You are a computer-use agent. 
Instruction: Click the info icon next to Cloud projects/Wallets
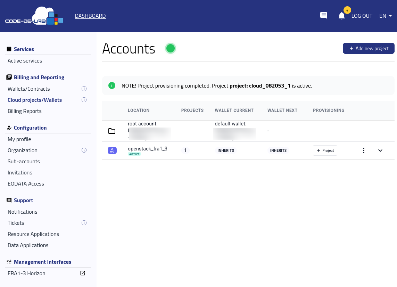pyautogui.click(x=84, y=100)
